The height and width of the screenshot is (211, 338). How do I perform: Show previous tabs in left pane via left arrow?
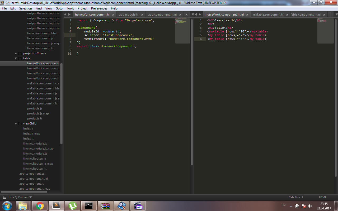click(x=65, y=15)
